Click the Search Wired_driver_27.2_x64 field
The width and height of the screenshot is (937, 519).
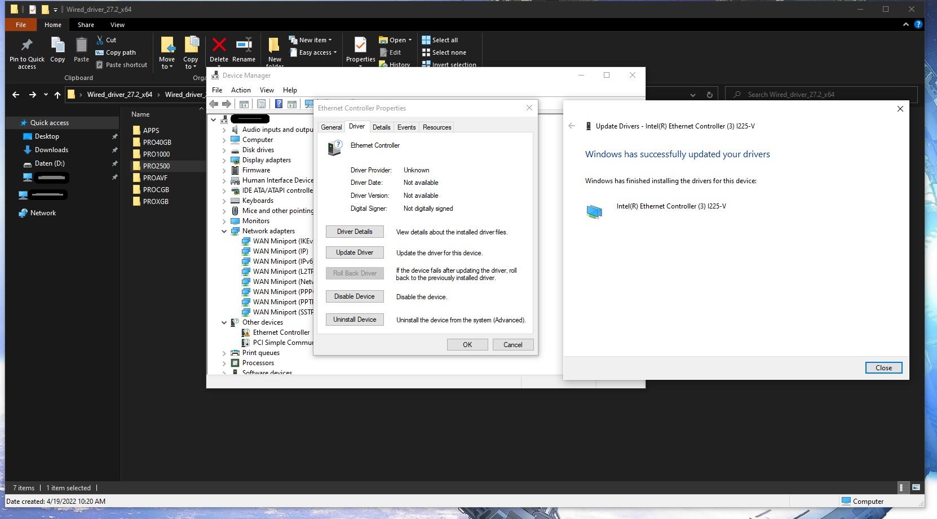pyautogui.click(x=821, y=95)
